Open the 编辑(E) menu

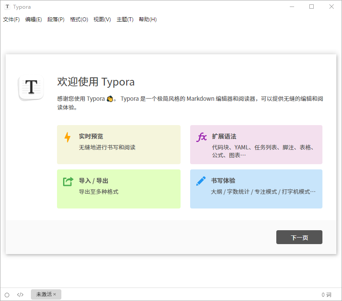(34, 20)
